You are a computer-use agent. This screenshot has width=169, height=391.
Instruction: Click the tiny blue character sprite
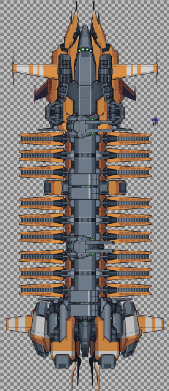155,121
